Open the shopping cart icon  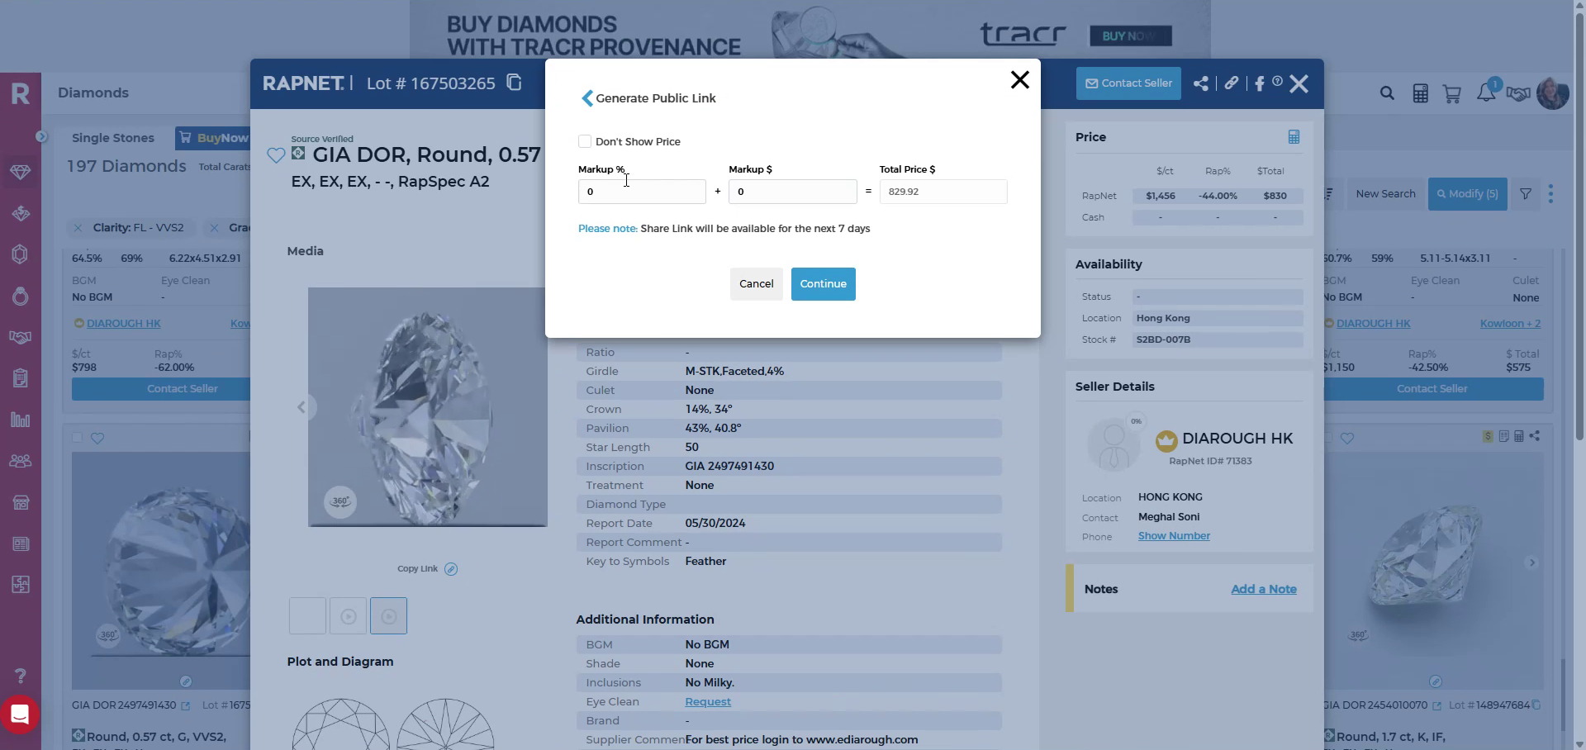[1452, 93]
